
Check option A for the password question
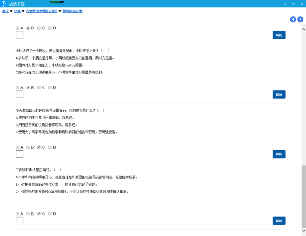(18, 147)
